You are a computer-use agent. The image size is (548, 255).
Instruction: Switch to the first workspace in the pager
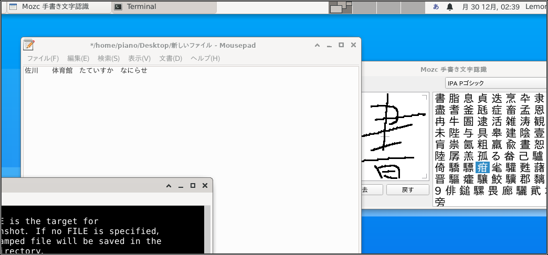[341, 7]
